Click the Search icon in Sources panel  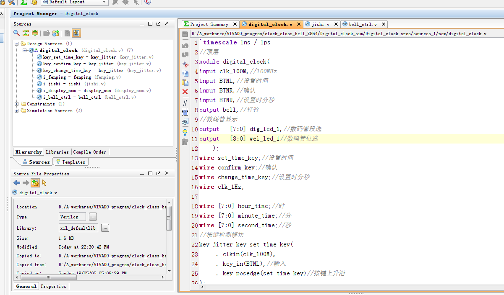click(x=17, y=33)
